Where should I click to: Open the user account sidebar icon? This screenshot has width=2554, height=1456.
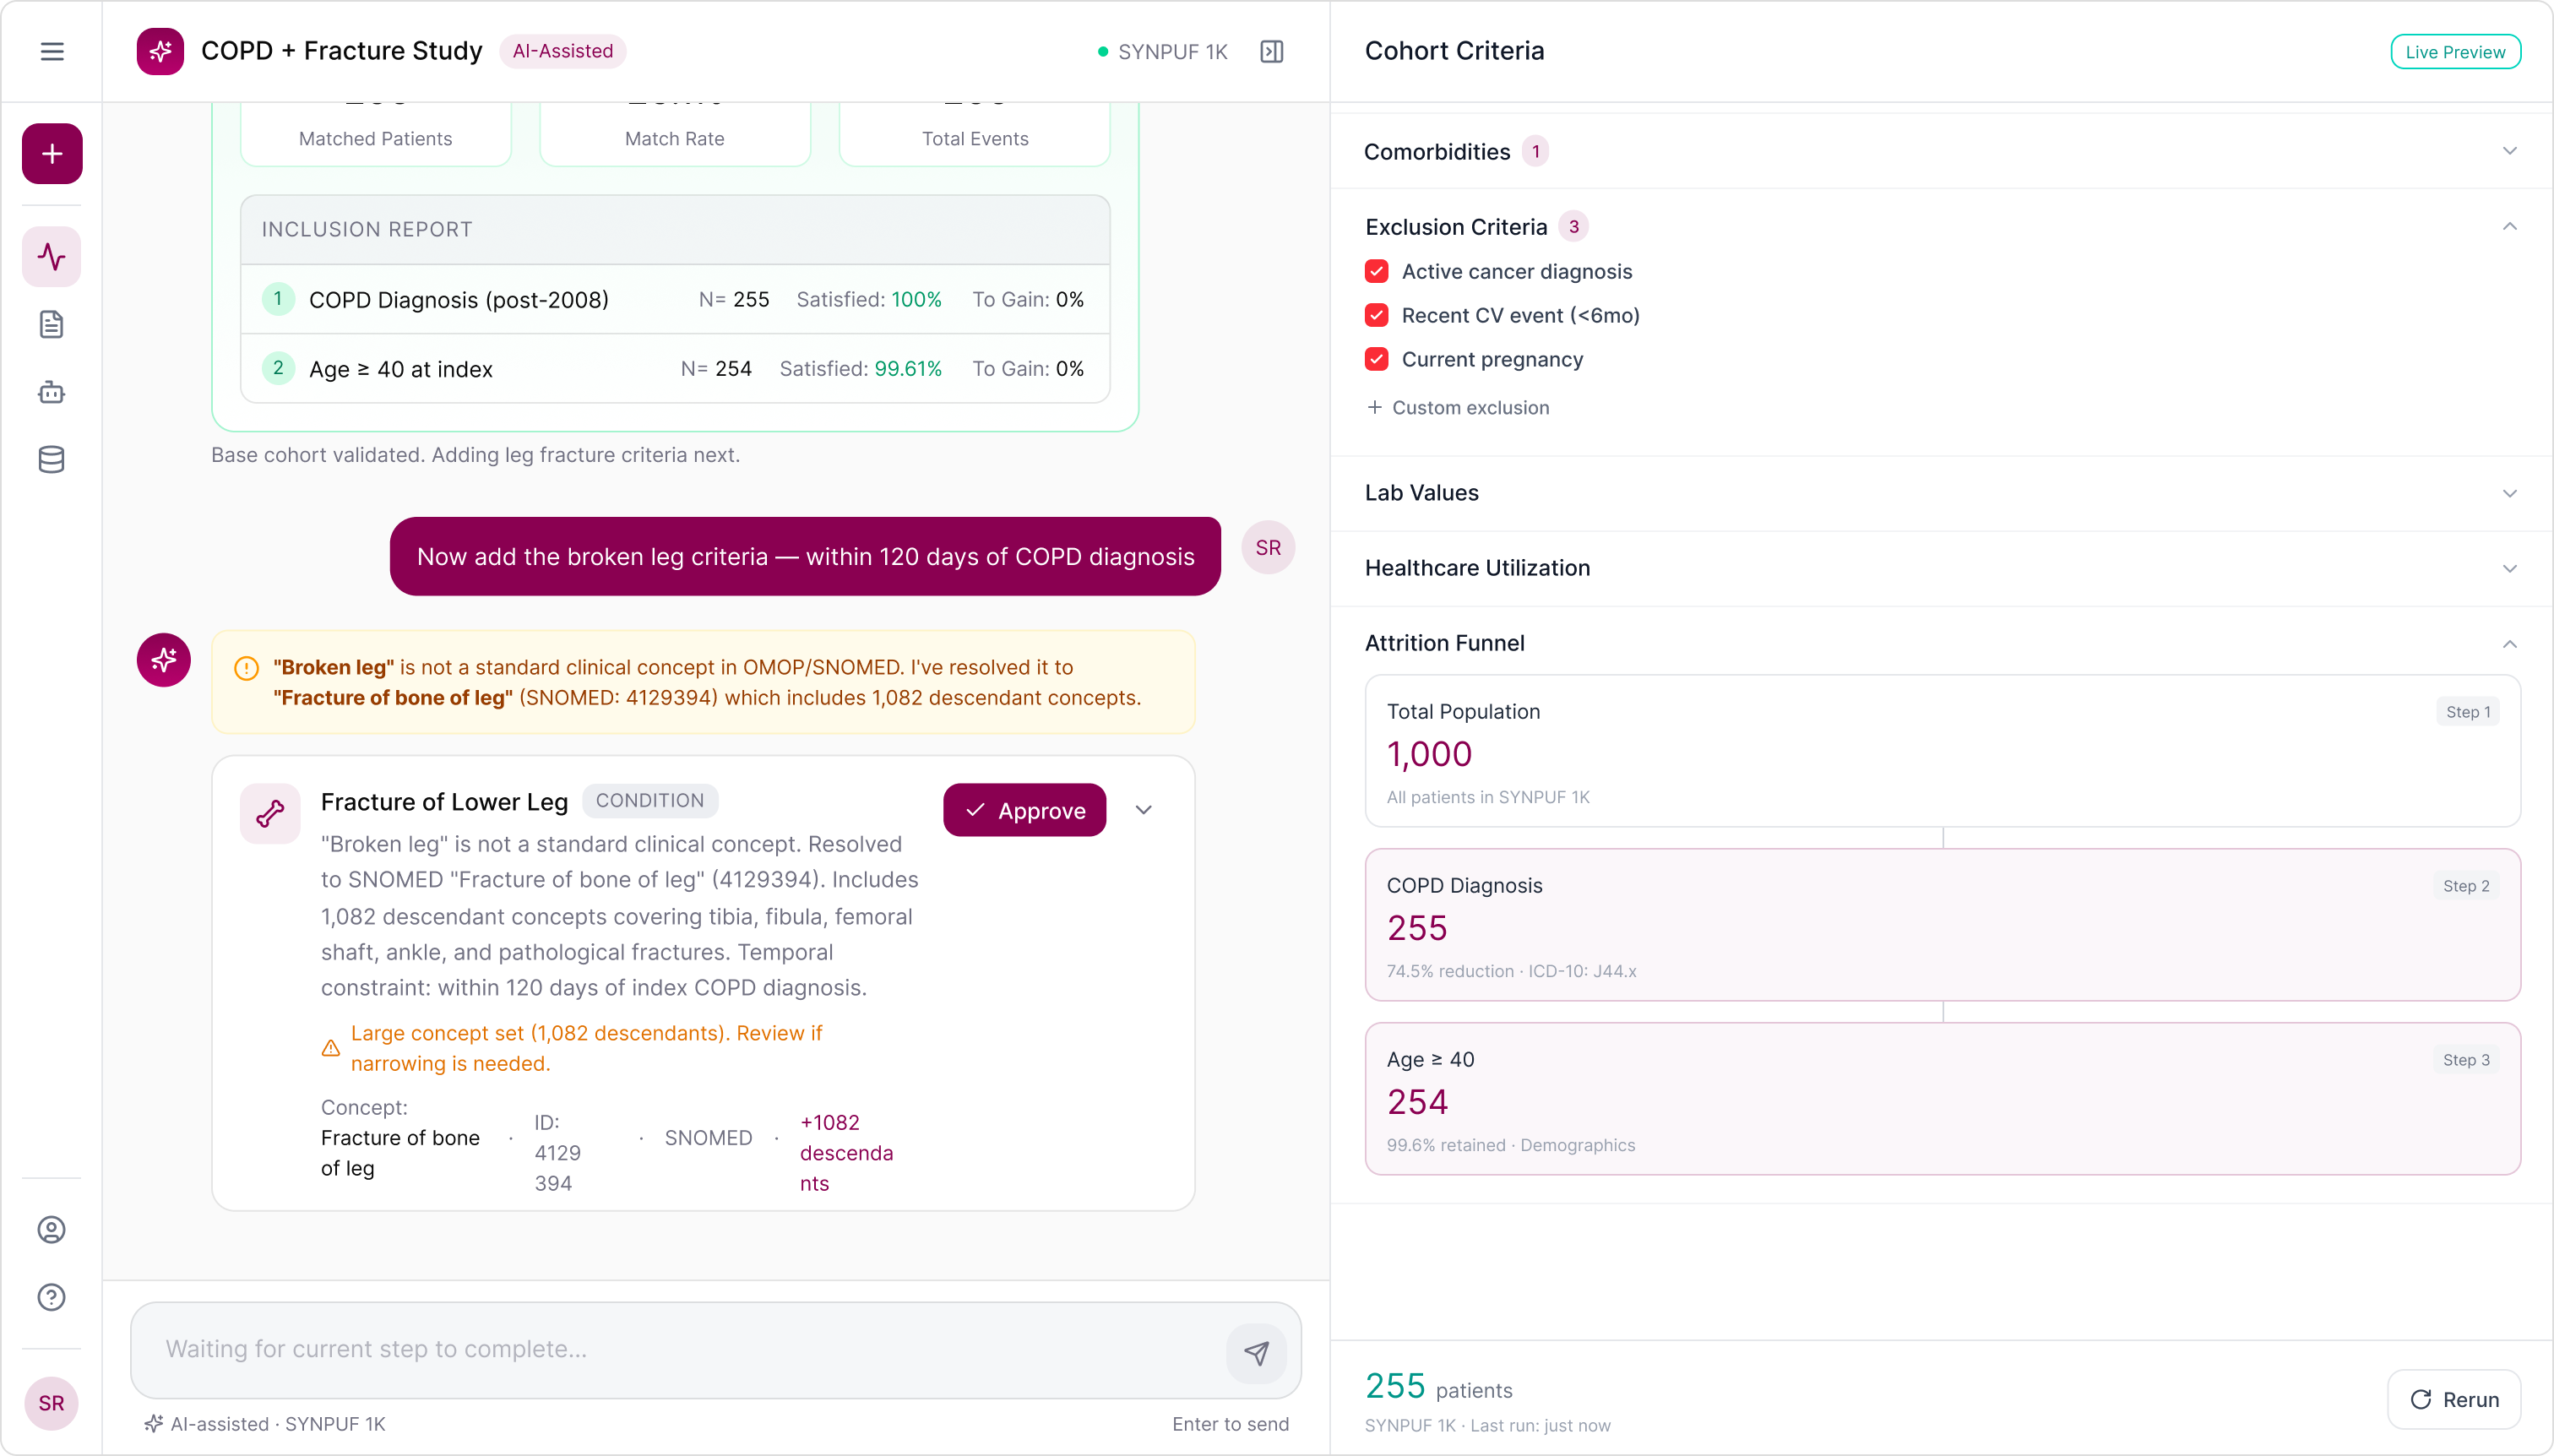52,1229
